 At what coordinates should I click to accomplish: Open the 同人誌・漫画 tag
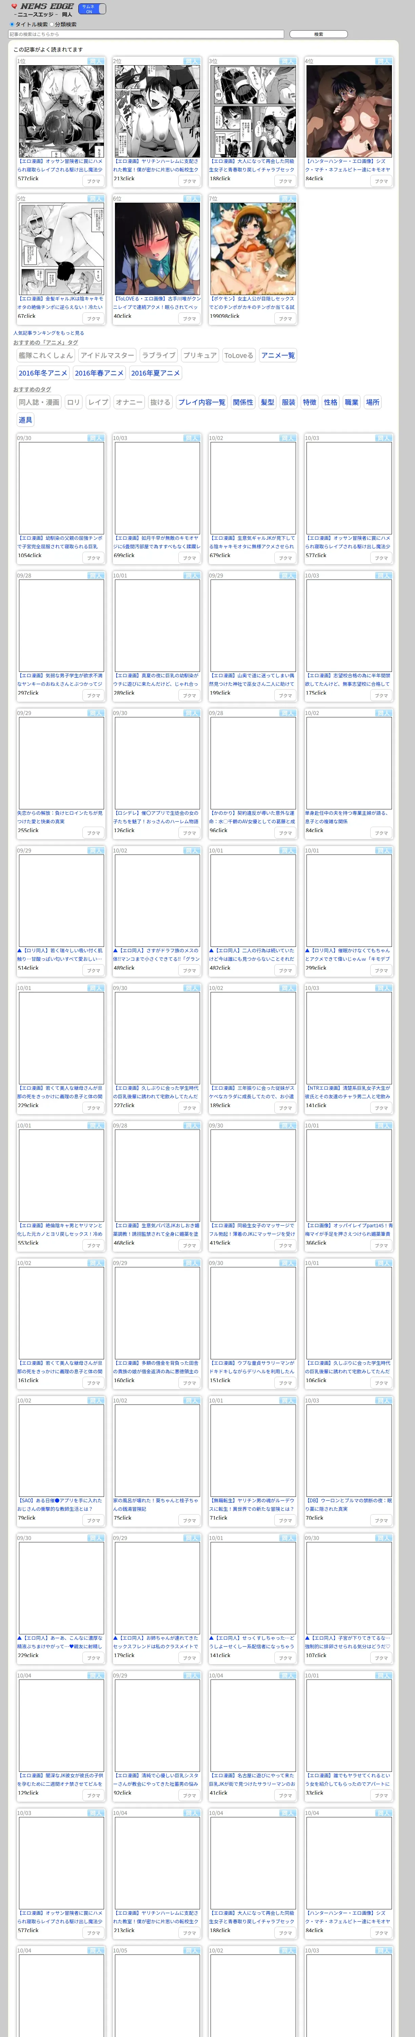39,403
